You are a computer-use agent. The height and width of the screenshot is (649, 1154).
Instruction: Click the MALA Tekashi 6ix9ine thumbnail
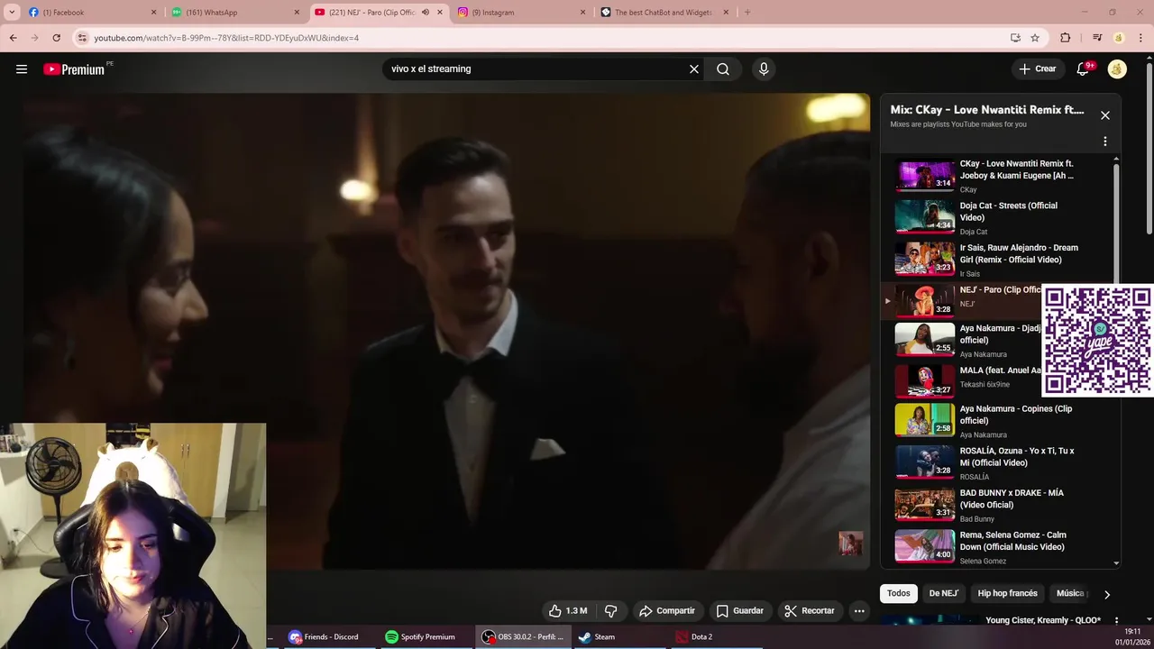pyautogui.click(x=924, y=380)
